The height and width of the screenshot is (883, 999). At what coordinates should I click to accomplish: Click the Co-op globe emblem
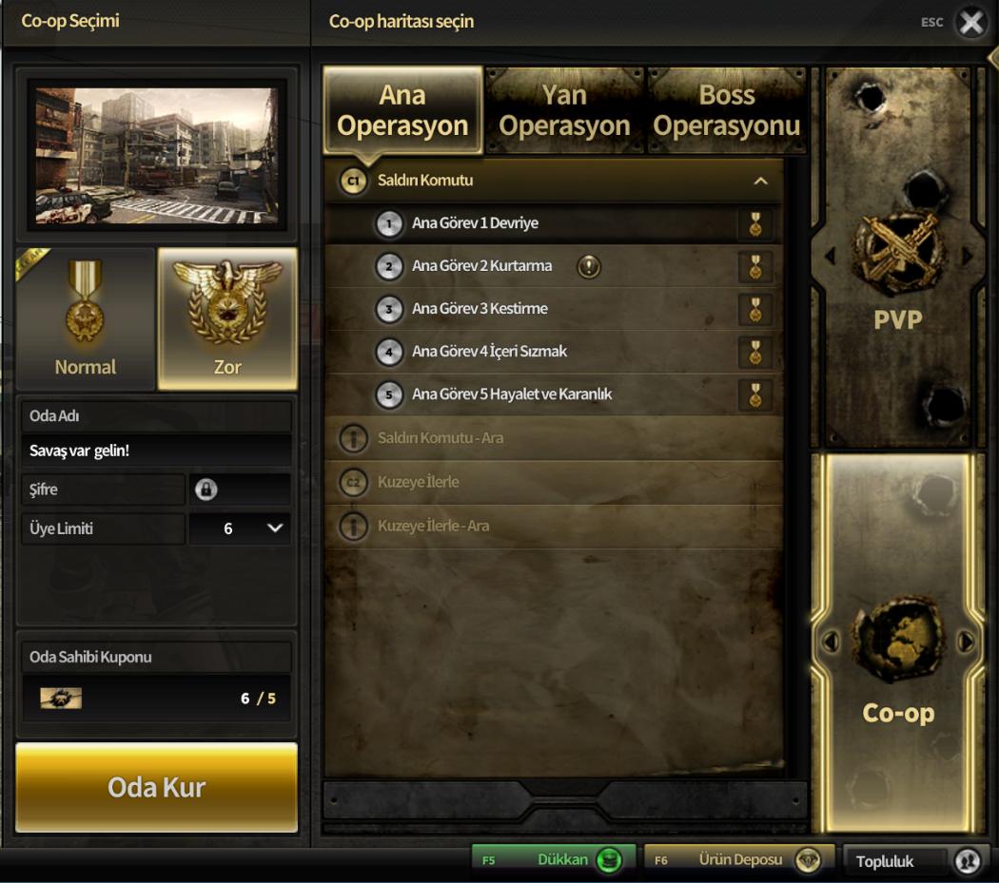[x=899, y=641]
